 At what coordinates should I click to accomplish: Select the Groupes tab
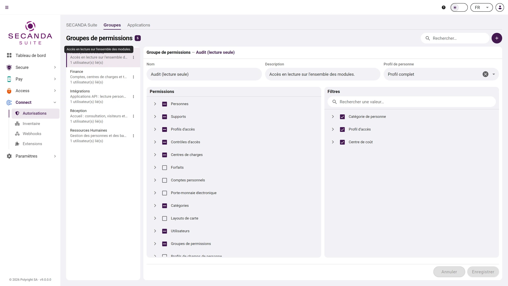coord(112,25)
